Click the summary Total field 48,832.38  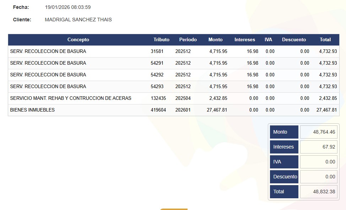(319, 192)
